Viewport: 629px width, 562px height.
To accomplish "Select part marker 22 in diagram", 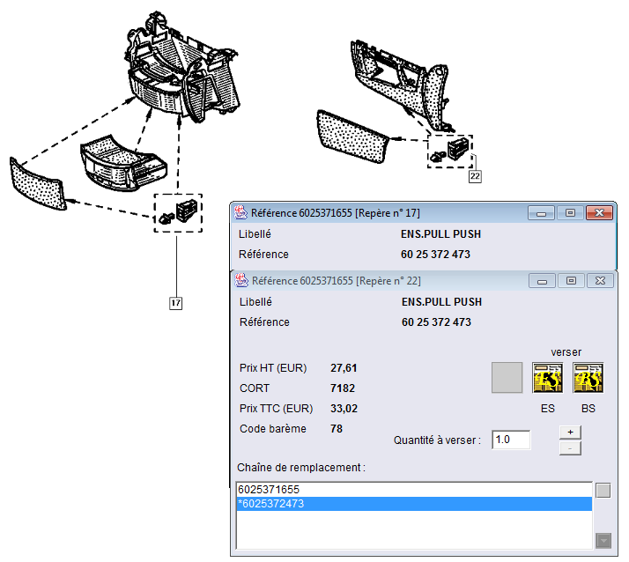I will tap(475, 176).
